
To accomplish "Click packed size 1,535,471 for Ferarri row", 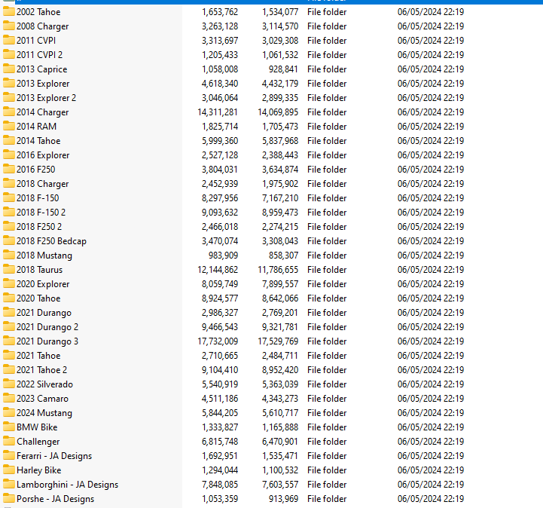I will click(x=280, y=456).
